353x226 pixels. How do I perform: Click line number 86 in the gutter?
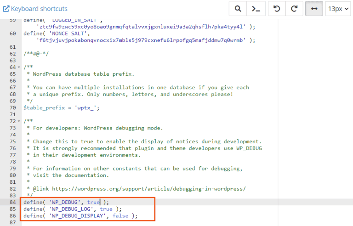[12, 215]
